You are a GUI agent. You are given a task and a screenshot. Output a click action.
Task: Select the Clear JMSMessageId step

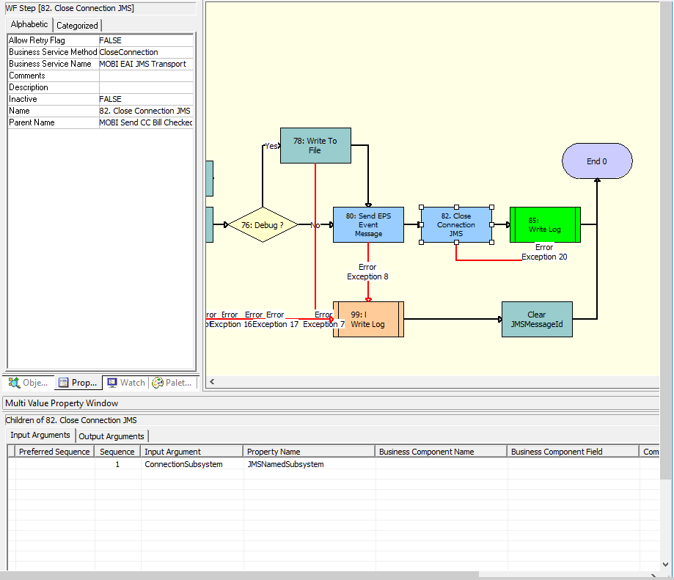(537, 319)
